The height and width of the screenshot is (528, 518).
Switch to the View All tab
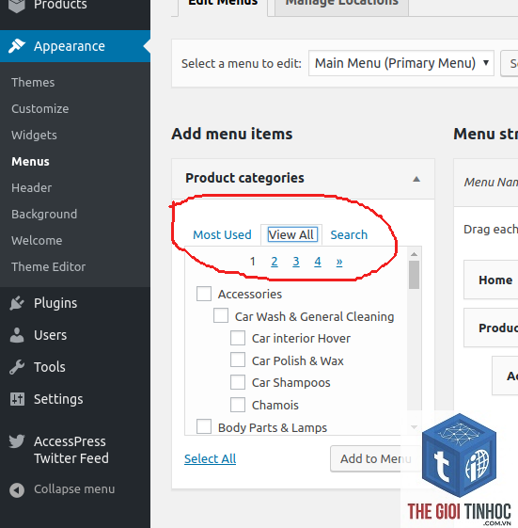click(291, 234)
